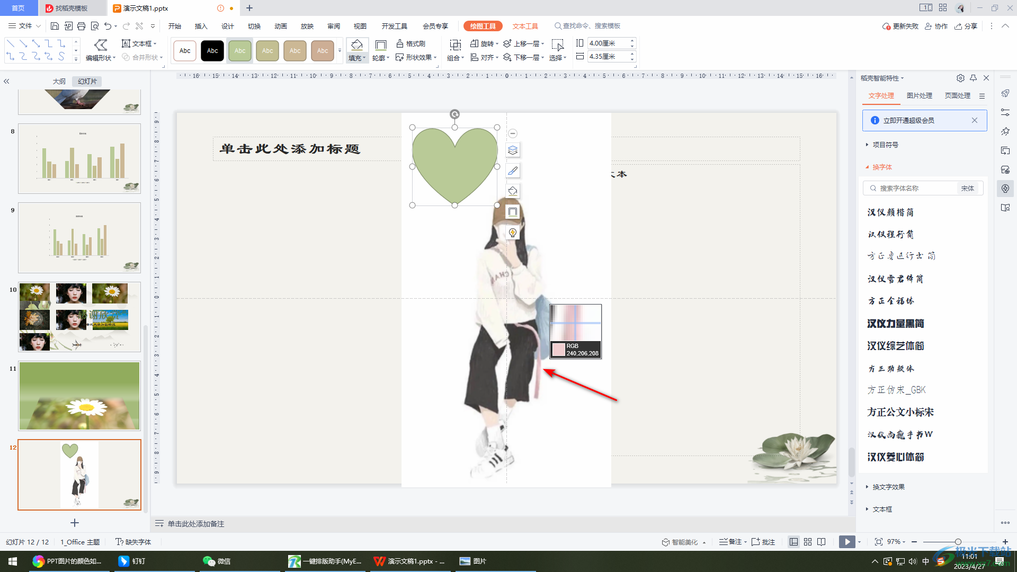
Task: Click the lightbulb idea icon beside heart
Action: pyautogui.click(x=513, y=233)
